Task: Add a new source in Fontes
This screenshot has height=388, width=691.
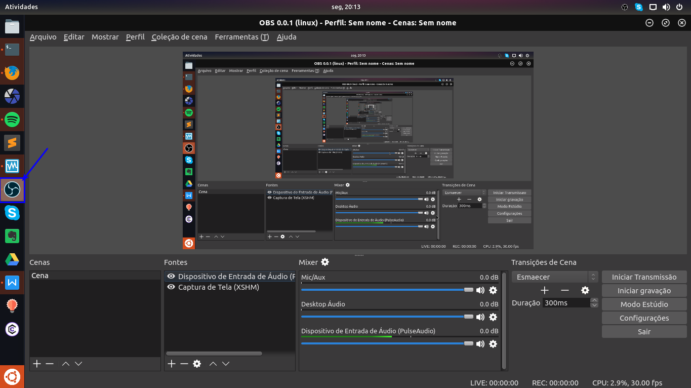Action: coord(172,364)
